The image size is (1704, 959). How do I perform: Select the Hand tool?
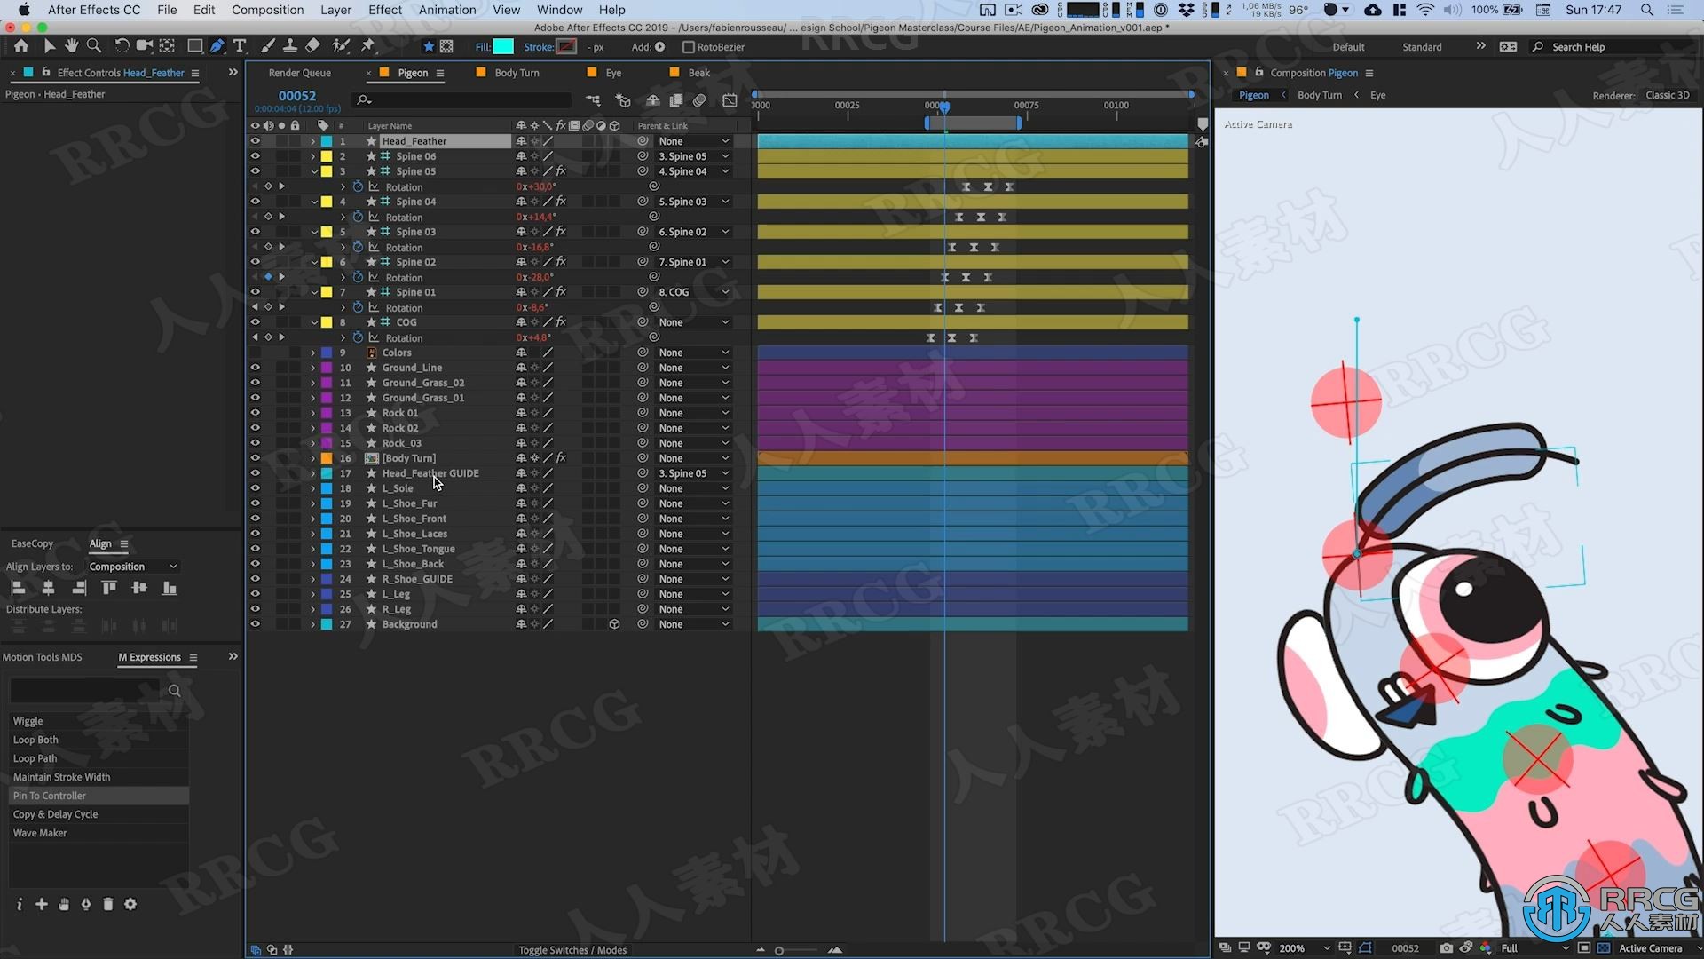coord(71,46)
